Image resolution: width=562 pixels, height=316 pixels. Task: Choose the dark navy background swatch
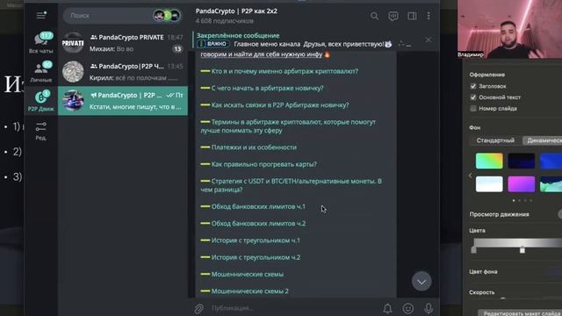521,161
